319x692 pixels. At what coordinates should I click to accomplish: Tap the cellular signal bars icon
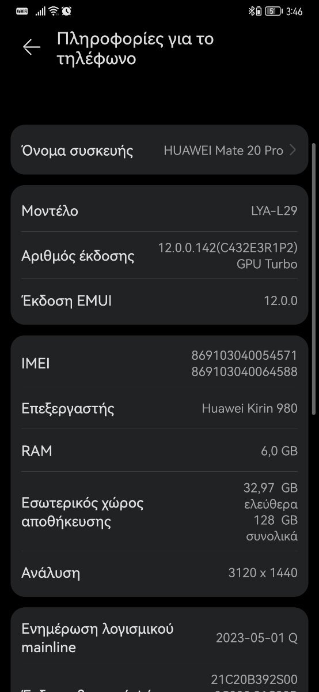(40, 11)
